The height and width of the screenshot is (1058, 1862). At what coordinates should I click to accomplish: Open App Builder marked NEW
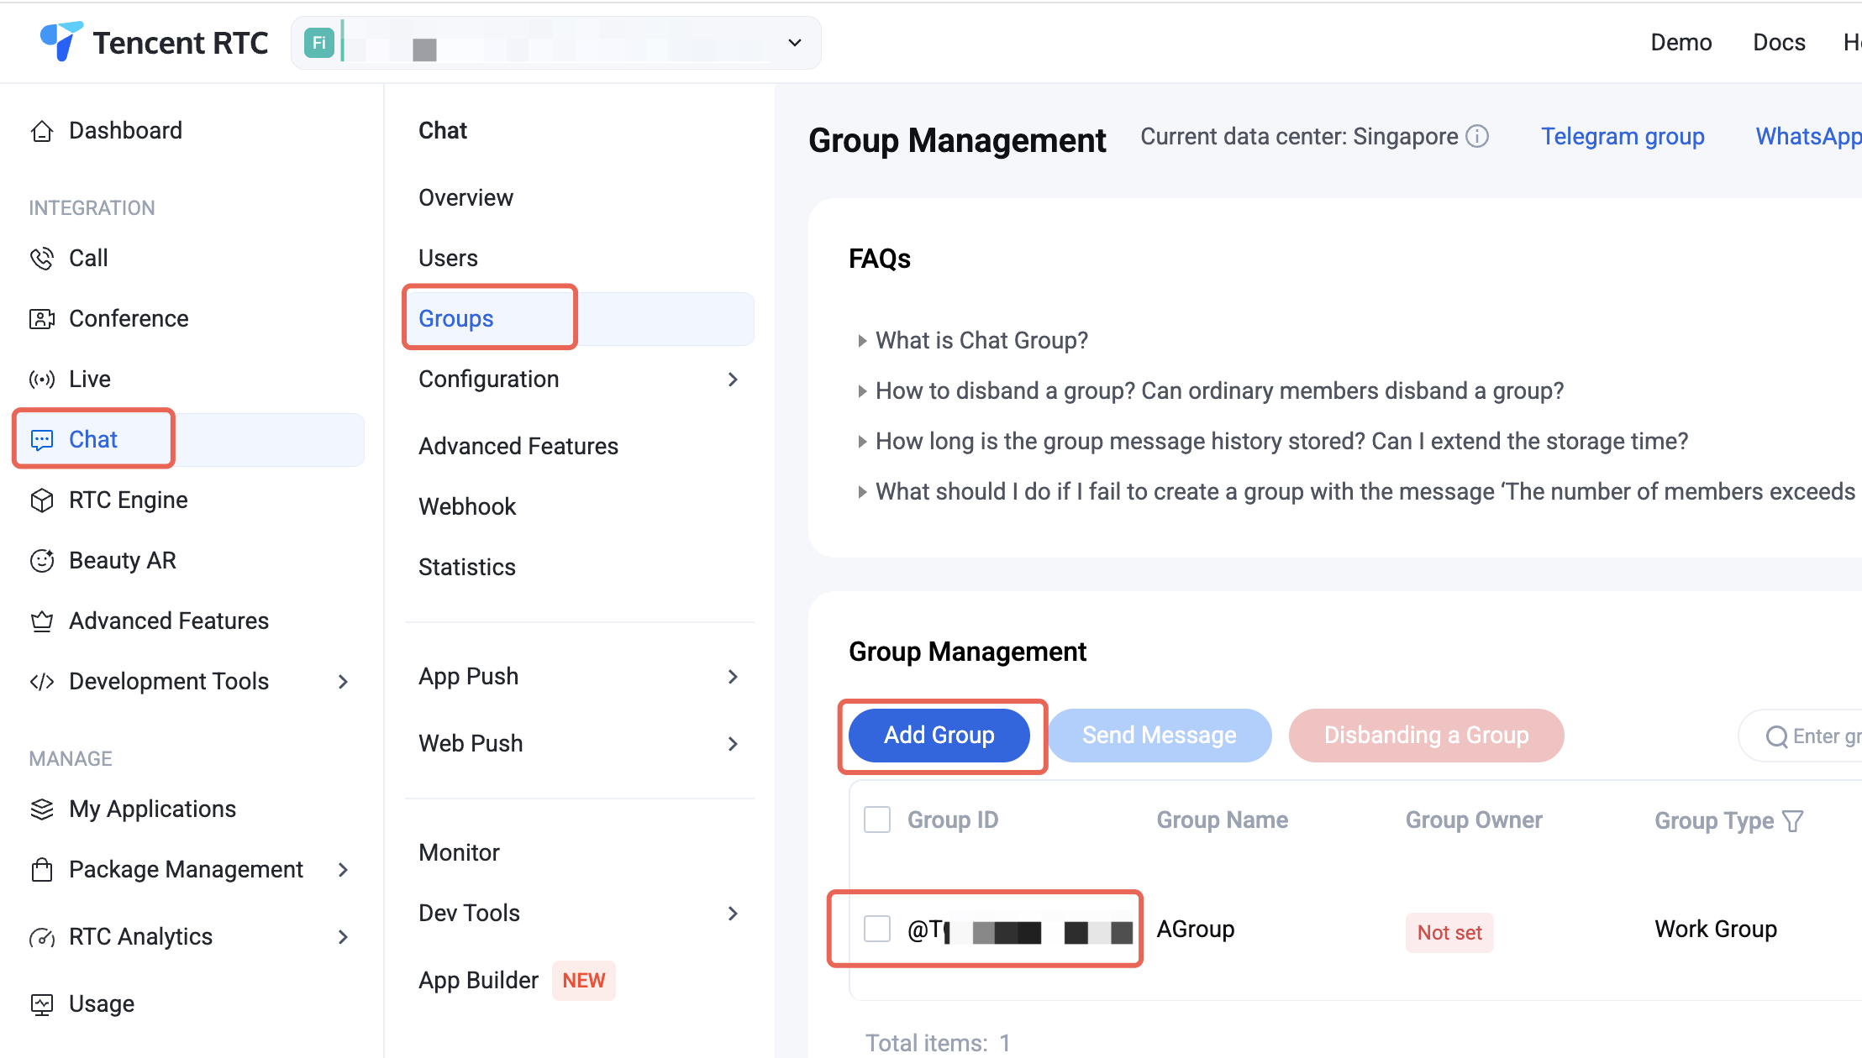pyautogui.click(x=516, y=981)
